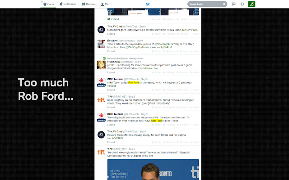The width and height of the screenshot is (289, 180).
Task: Open yifat shaik's profile avatar
Action: click(101, 65)
